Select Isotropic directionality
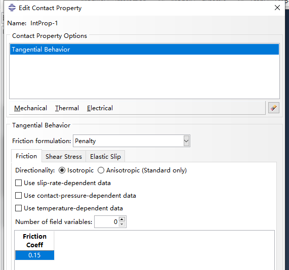Viewport: 289px width, 270px height. coord(62,170)
